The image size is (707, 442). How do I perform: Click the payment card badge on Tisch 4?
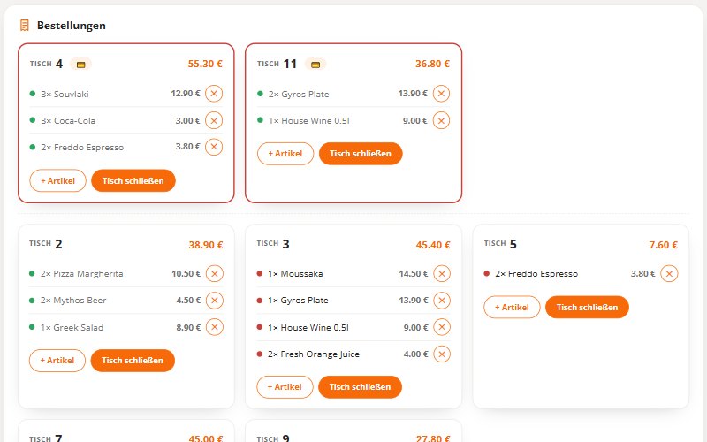click(80, 65)
